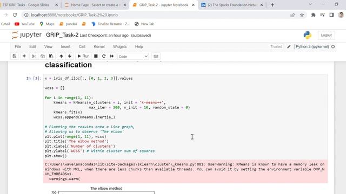Switch to The Sparks Foundation LinkedIn tab

coord(229,5)
